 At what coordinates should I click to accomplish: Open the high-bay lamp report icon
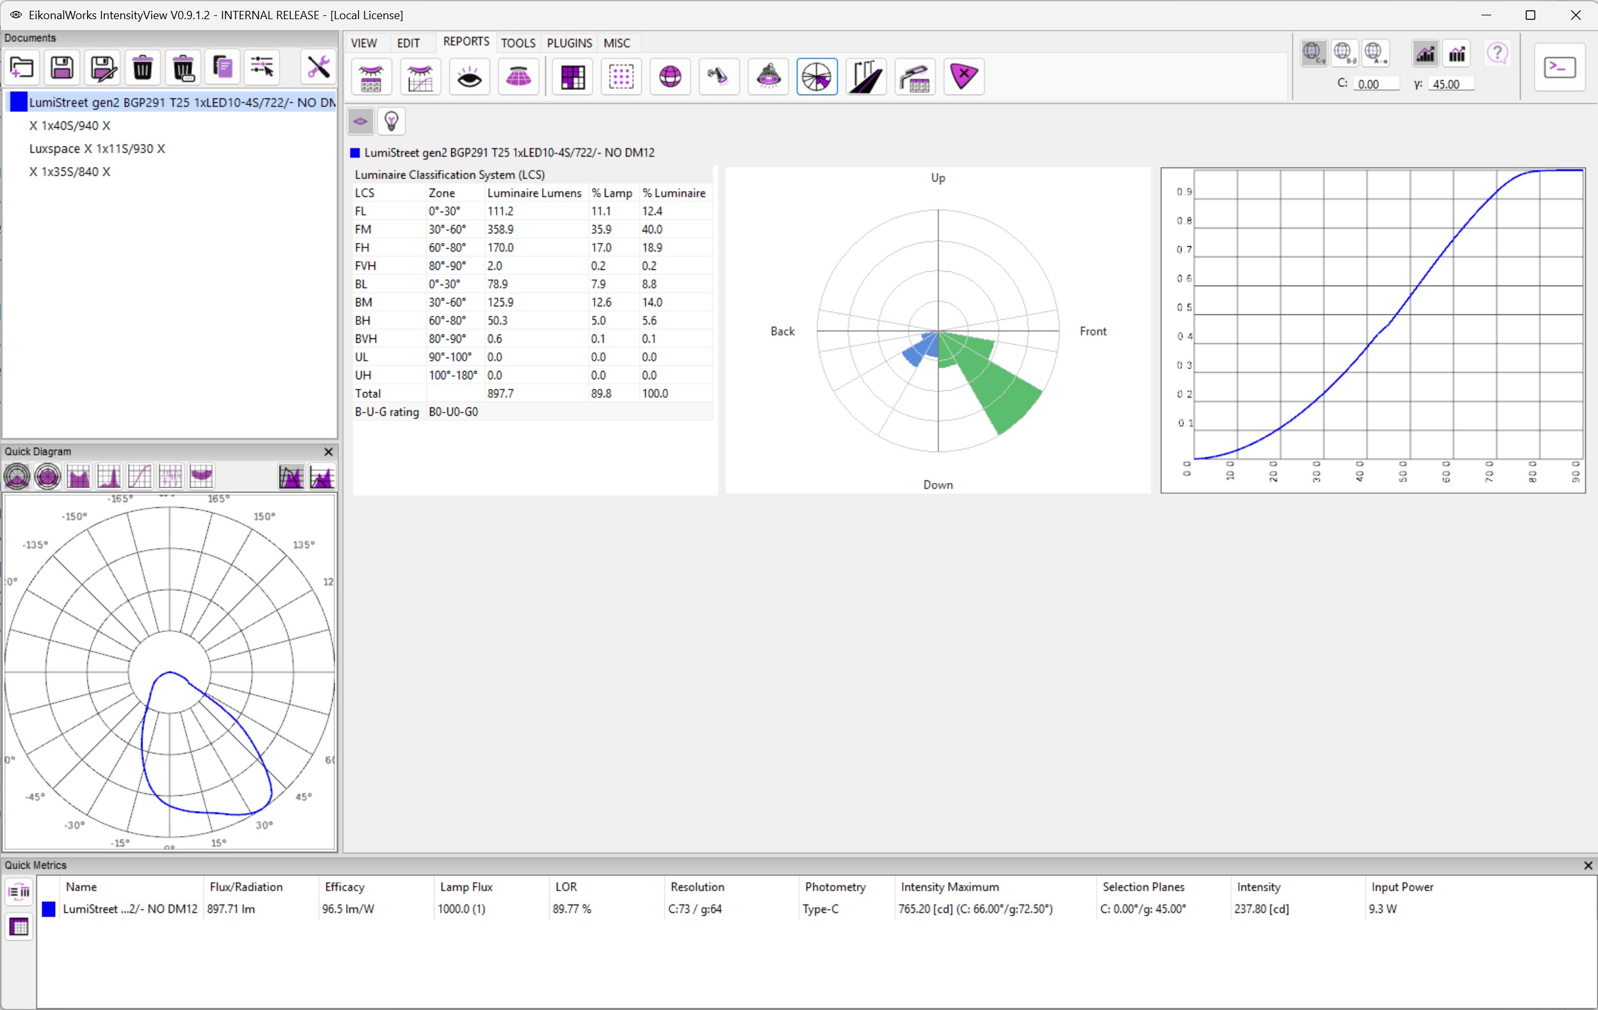click(x=769, y=77)
